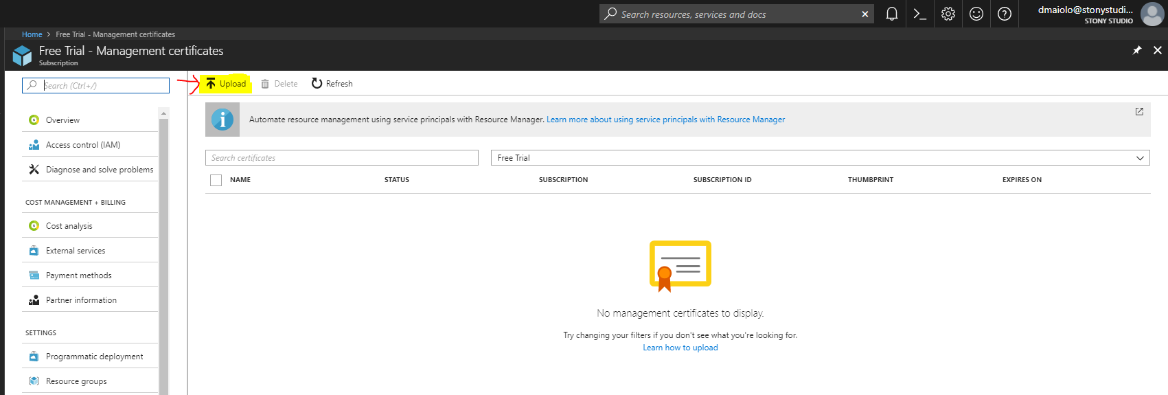1168x395 pixels.
Task: Click the dmaiolo@stonystudi... account name
Action: pyautogui.click(x=1085, y=10)
